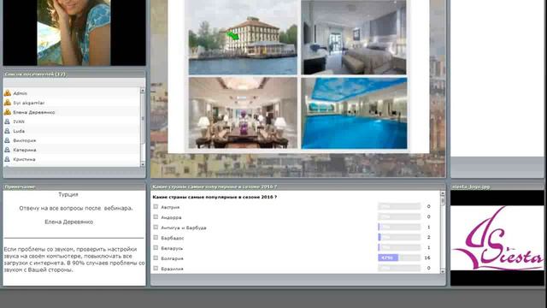The height and width of the screenshot is (308, 547).
Task: Select the name IVAN in the visitor list
Action: tap(19, 121)
